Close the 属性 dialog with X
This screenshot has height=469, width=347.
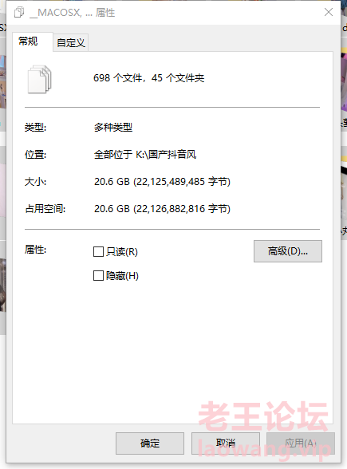[x=329, y=12]
